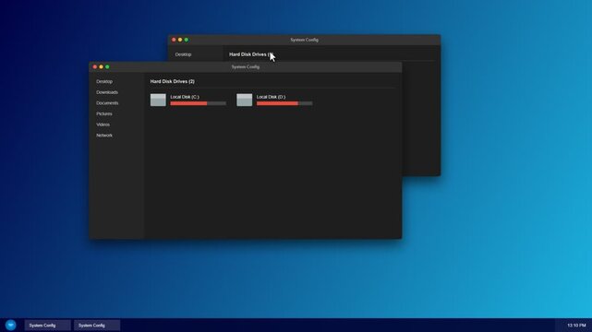Minimize the front System Config window
This screenshot has height=332, width=592.
(x=102, y=66)
